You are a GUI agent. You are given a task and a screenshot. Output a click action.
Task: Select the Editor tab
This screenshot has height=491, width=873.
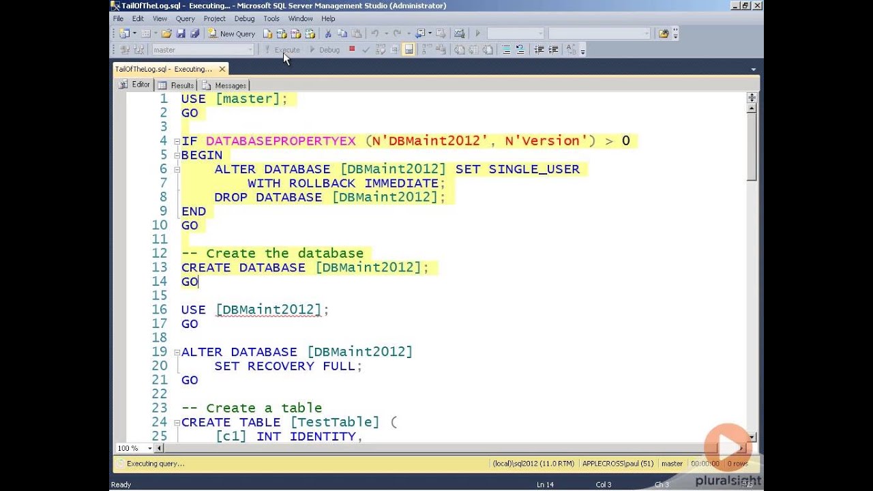[x=134, y=85]
